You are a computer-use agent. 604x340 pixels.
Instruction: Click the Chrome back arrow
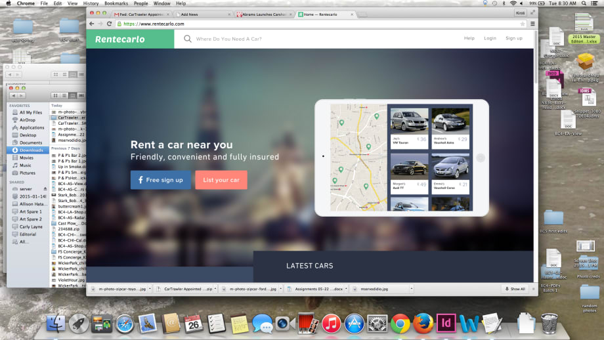[92, 24]
